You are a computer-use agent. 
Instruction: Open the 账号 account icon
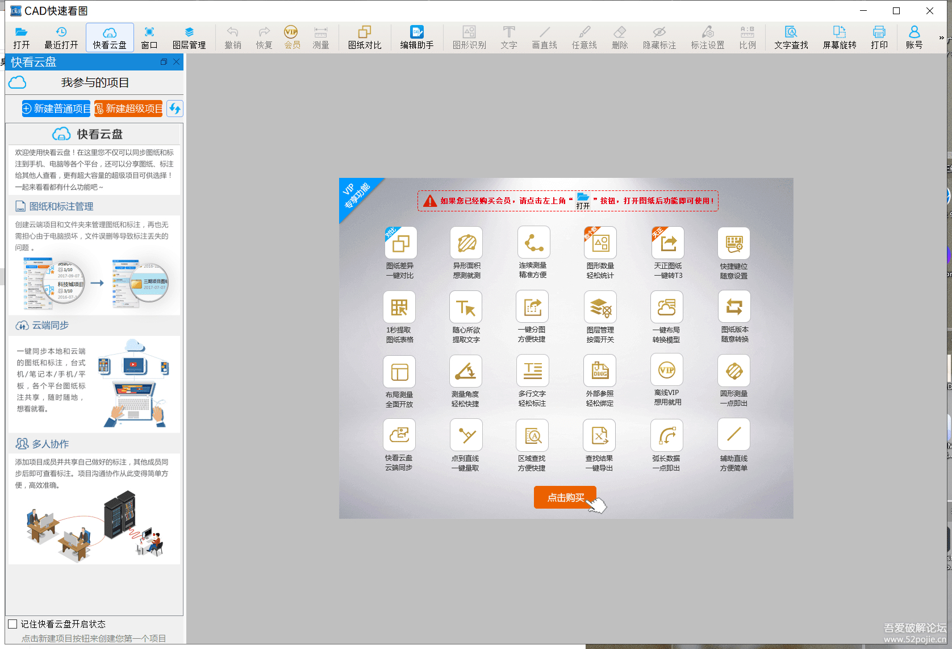tap(914, 38)
